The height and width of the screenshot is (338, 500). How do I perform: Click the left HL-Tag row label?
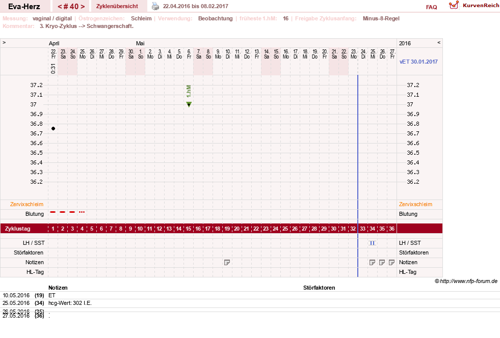35,272
